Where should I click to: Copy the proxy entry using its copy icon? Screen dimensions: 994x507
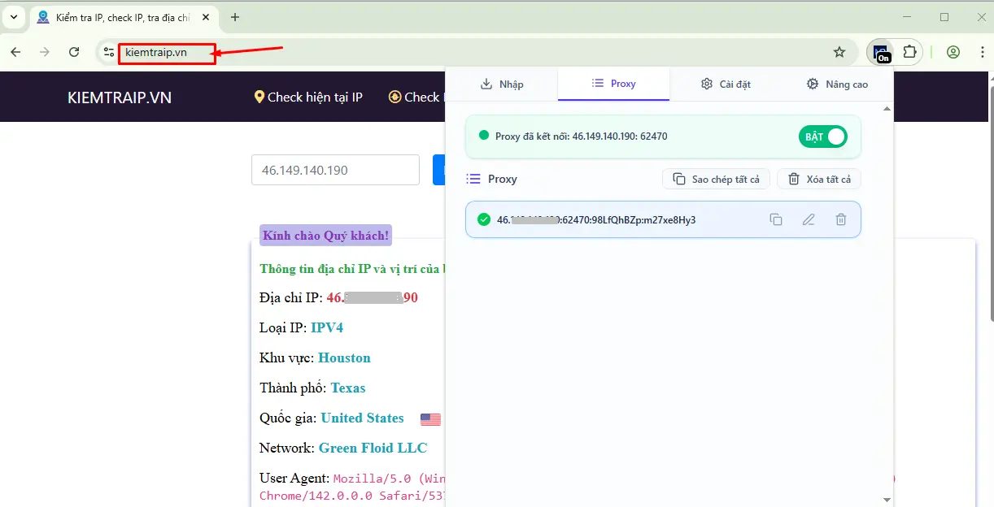[776, 219]
